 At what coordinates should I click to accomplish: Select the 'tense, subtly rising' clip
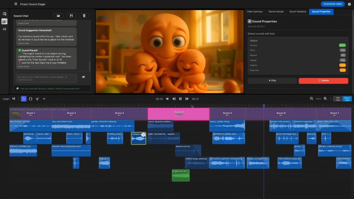coord(227,126)
